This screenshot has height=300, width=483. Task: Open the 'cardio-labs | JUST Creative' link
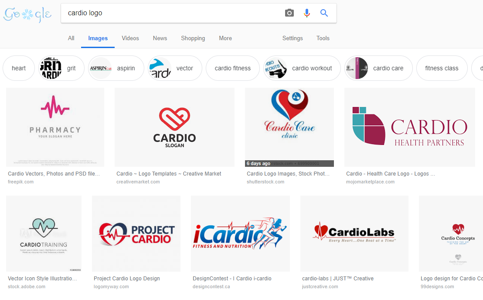[x=338, y=279]
